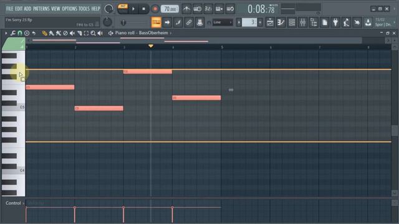Image resolution: width=399 pixels, height=224 pixels.
Task: Click the Play button in transport
Action: pos(133,9)
